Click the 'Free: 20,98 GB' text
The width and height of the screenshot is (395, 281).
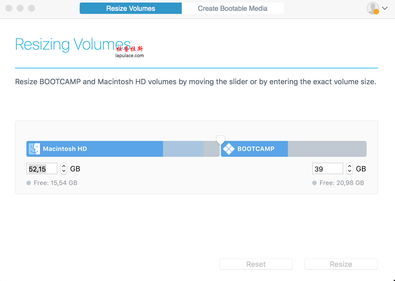342,183
